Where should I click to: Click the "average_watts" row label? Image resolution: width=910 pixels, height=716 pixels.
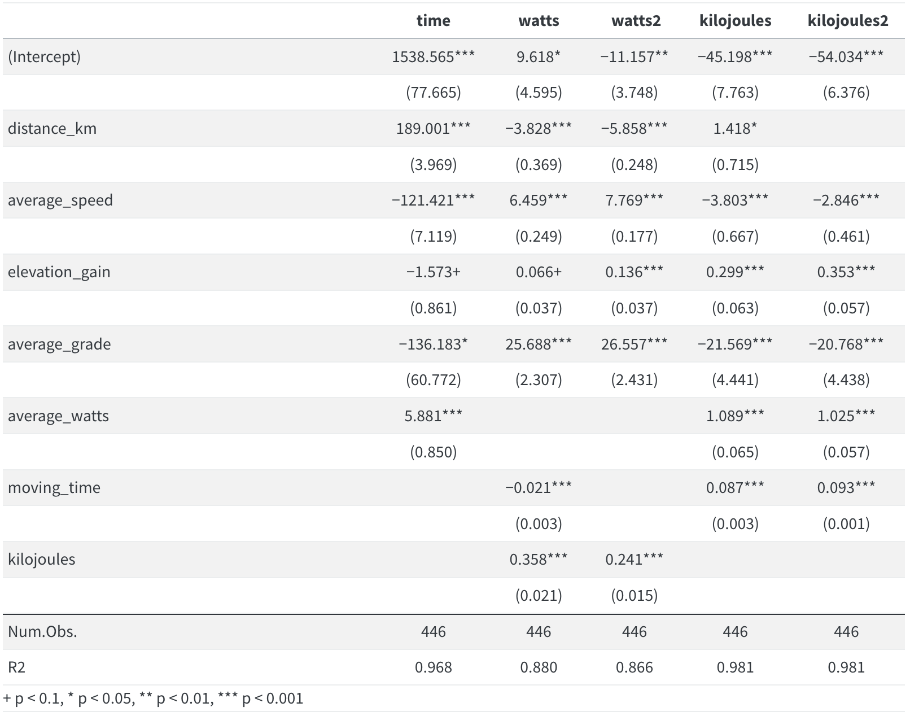coord(58,416)
